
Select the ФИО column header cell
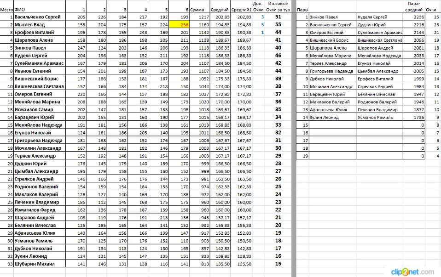click(20, 9)
